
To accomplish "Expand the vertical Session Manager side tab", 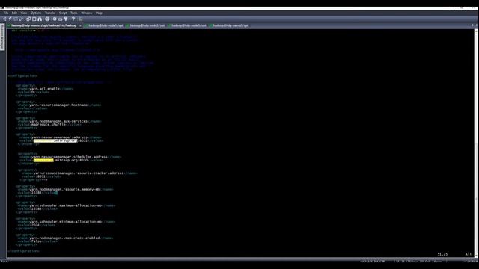I will pos(2,37).
